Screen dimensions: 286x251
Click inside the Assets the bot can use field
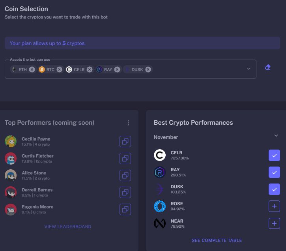[x=131, y=69]
